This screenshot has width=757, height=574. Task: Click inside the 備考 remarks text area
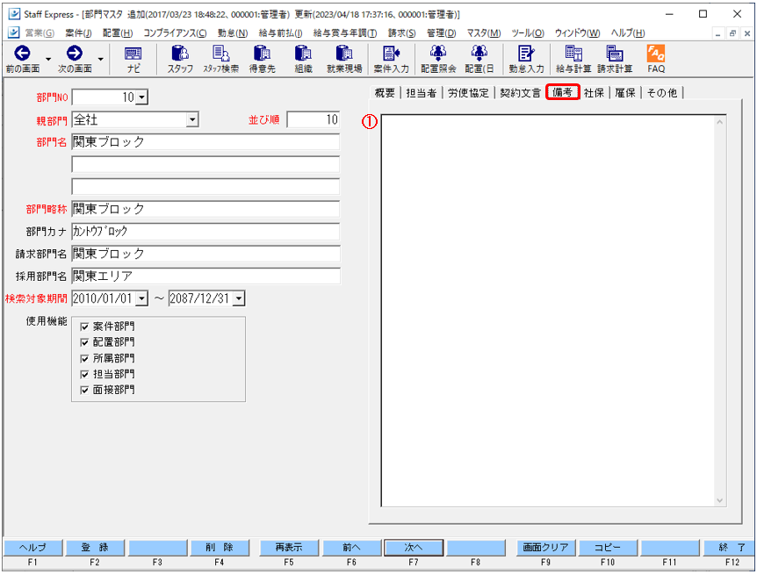(x=548, y=311)
